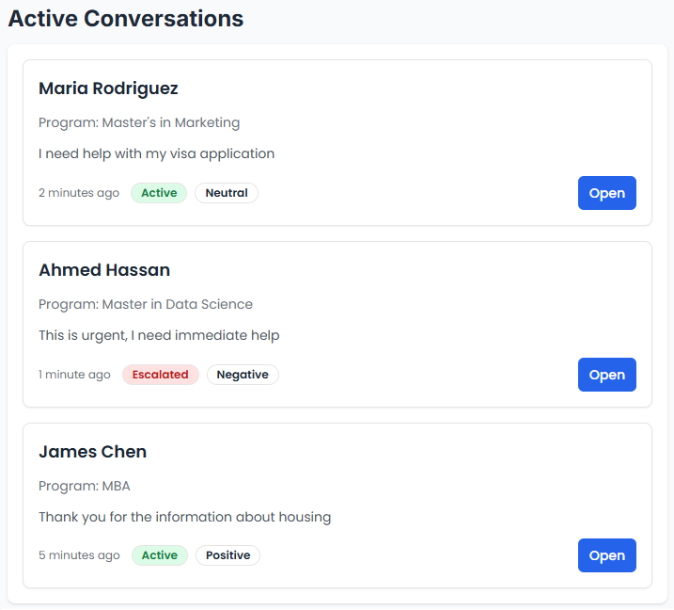
Task: Click the '1 minute ago' timestamp
Action: tap(74, 375)
